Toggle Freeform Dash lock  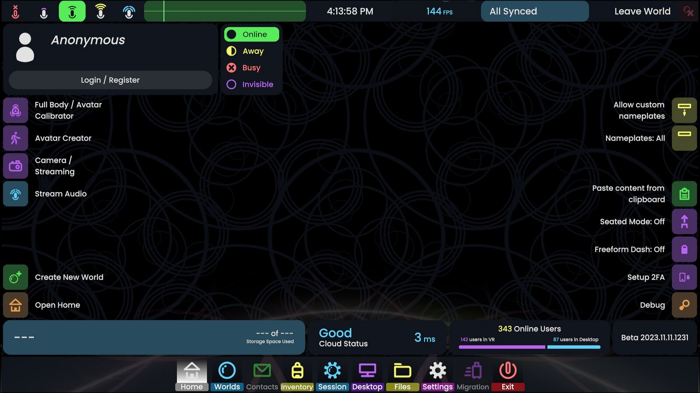684,249
